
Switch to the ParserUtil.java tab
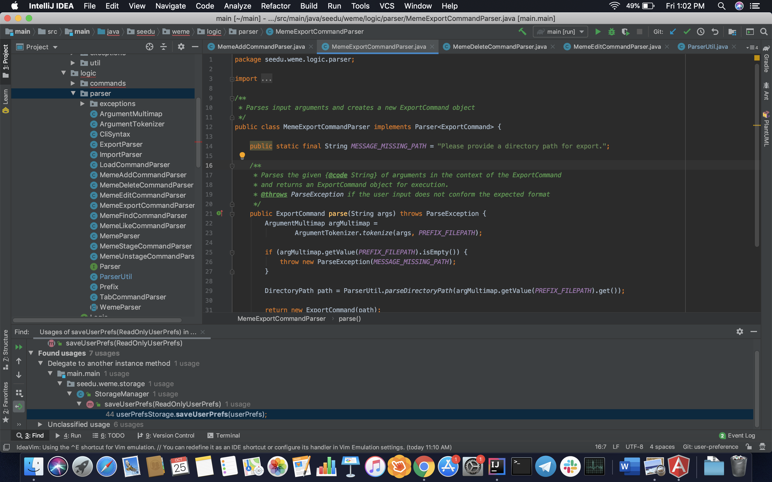(707, 47)
